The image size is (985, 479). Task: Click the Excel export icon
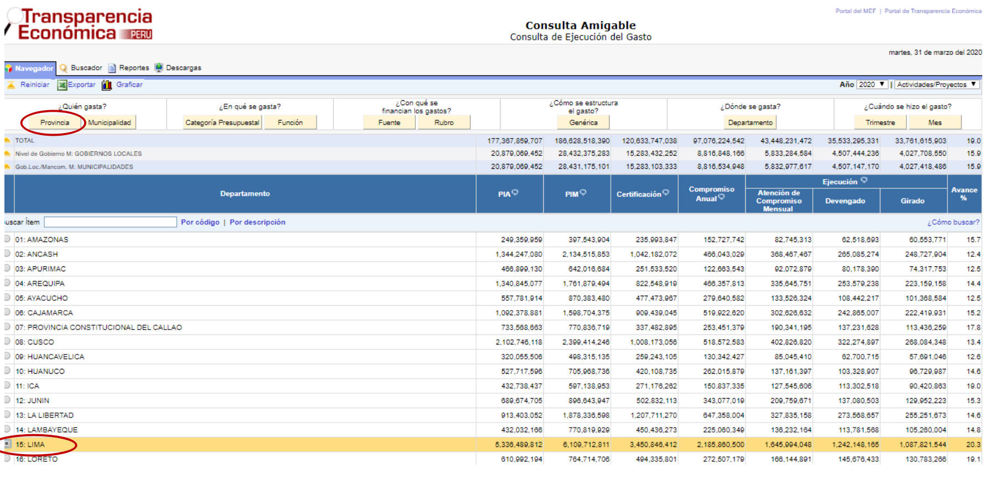[x=62, y=85]
